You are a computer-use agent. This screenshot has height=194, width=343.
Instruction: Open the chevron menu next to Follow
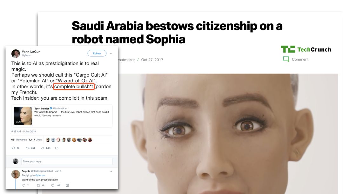click(111, 53)
